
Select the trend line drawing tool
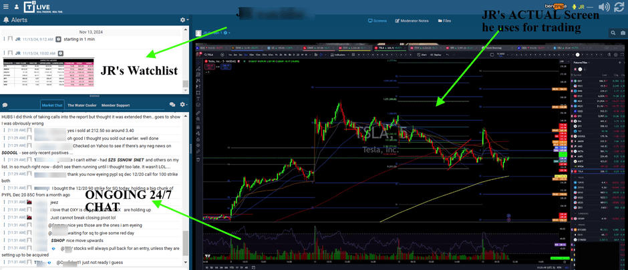point(198,69)
